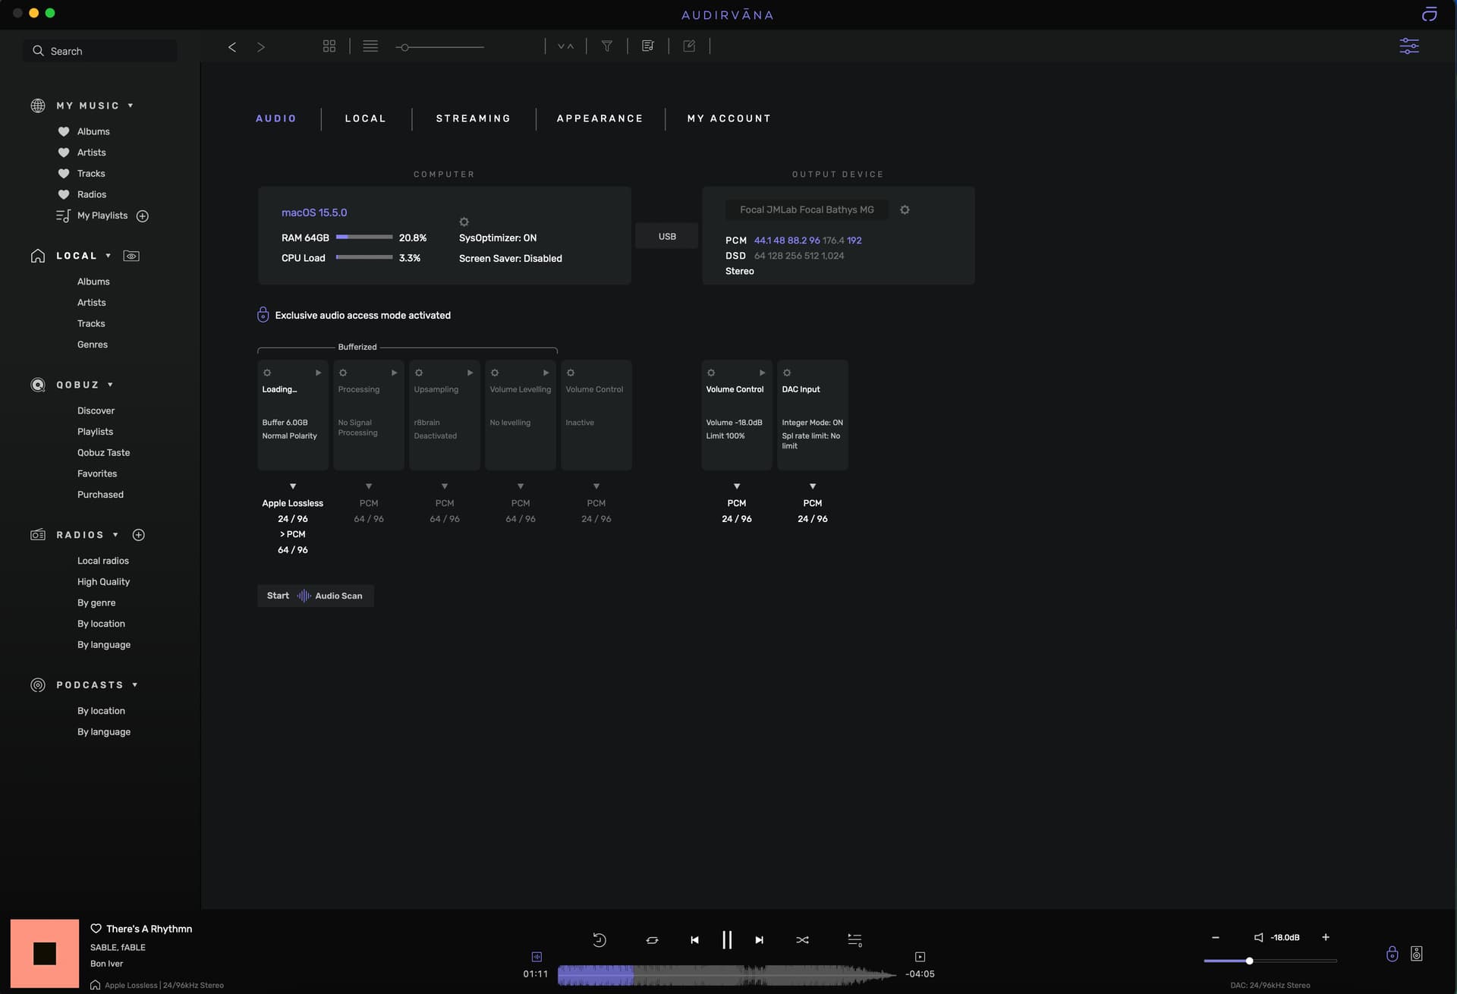The image size is (1457, 994).
Task: Toggle play history clock icon
Action: tap(599, 940)
